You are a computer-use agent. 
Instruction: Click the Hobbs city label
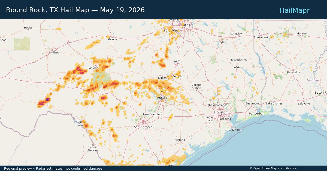click(28, 28)
